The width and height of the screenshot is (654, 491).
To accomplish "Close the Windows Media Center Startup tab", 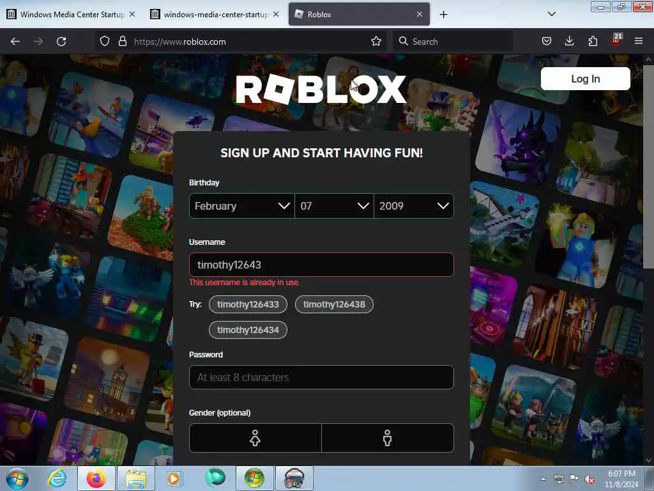I will (132, 14).
